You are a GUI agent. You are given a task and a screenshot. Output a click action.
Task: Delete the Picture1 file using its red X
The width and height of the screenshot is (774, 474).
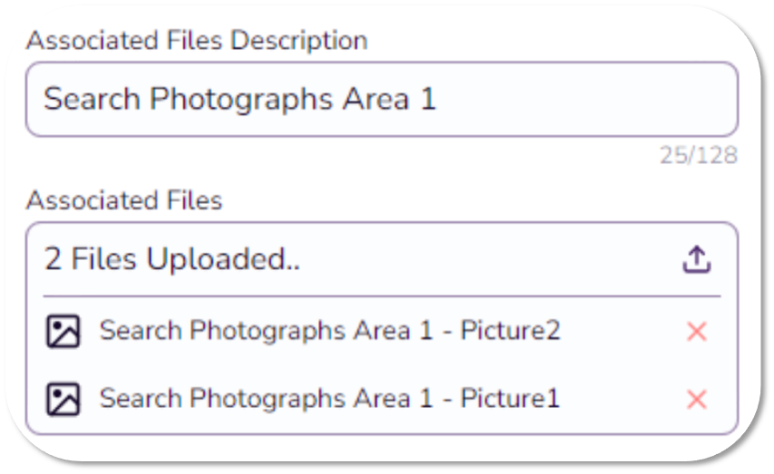696,399
